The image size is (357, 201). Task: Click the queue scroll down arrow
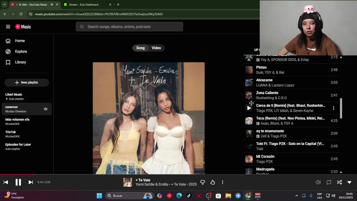coord(341,173)
